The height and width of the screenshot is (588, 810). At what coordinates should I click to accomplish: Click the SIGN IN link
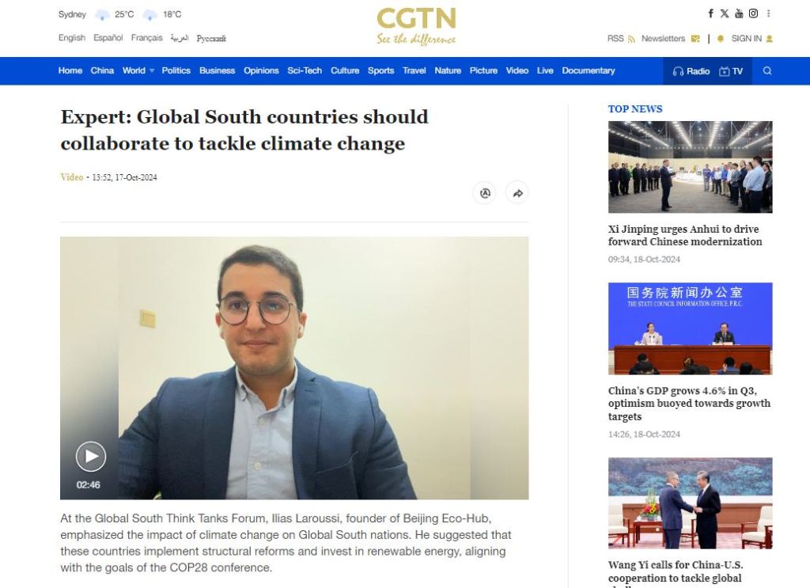746,39
